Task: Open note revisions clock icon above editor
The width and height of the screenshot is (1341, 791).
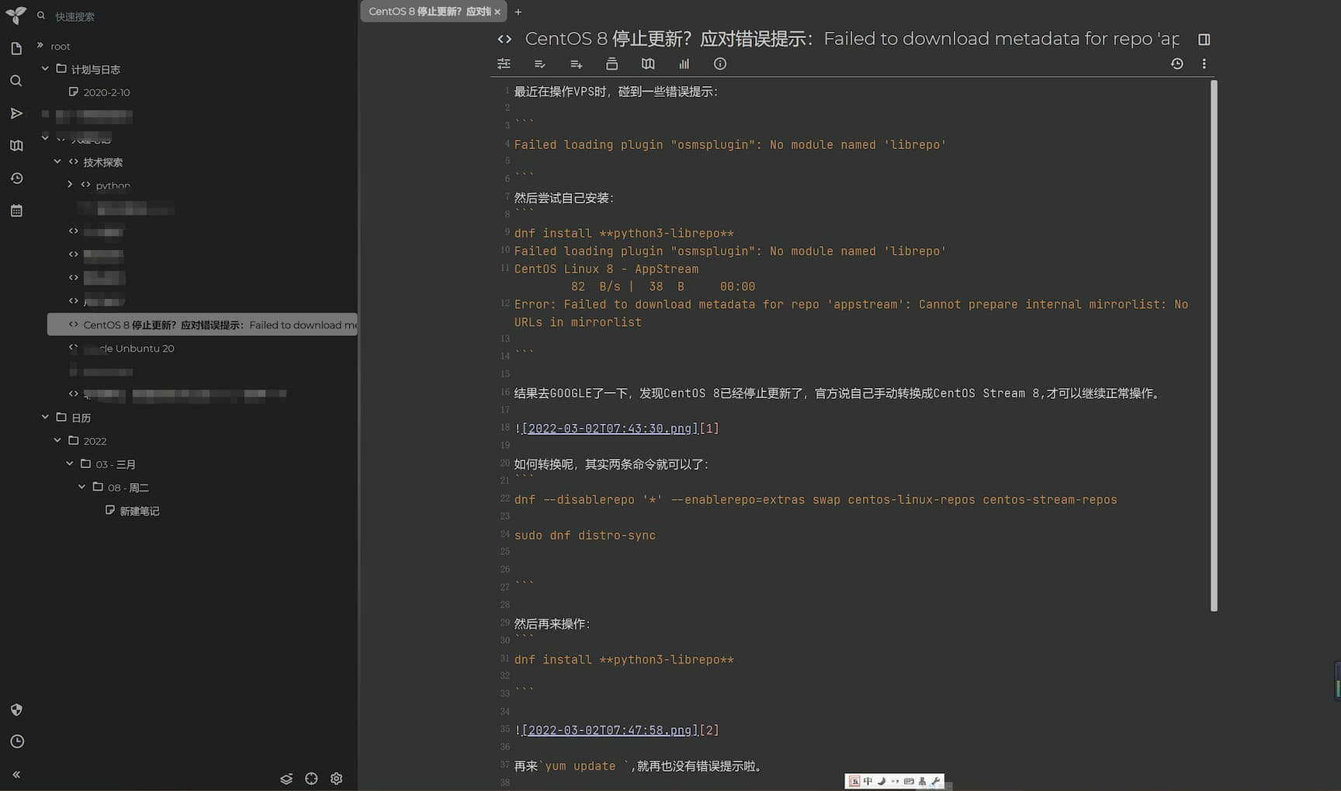Action: pyautogui.click(x=1176, y=64)
